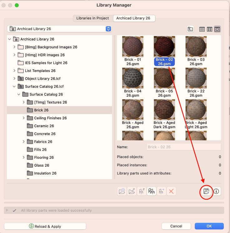Expand Object Library 26.lcf node

(x=14, y=78)
